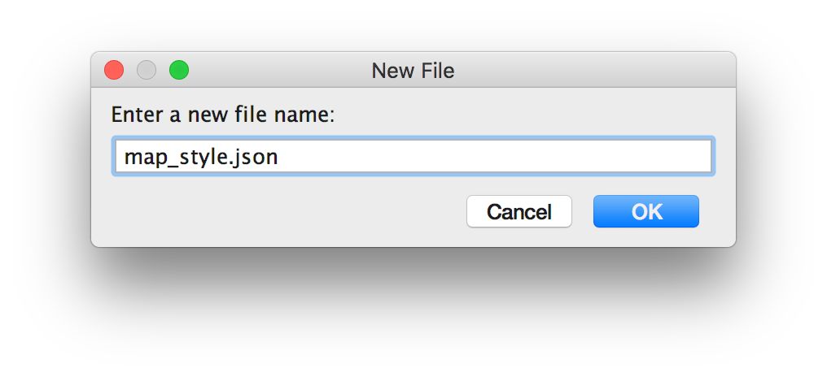827x377 pixels.
Task: Focus the file name input field
Action: click(x=413, y=156)
